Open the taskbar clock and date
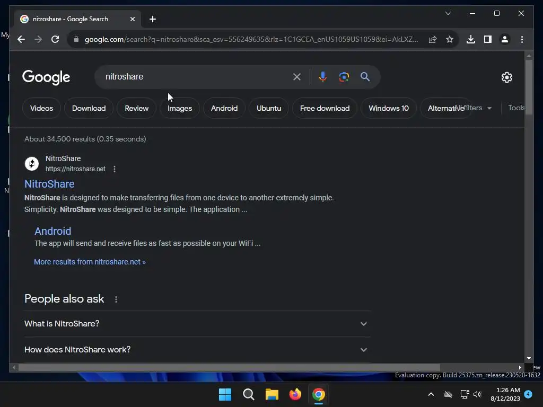This screenshot has height=407, width=543. [505, 394]
